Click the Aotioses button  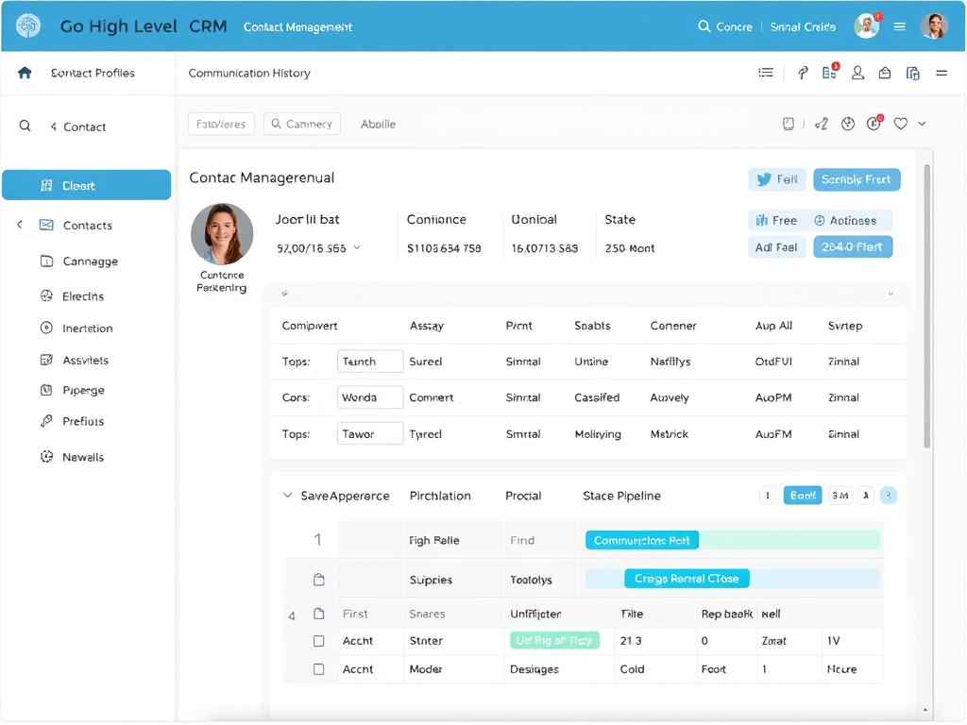click(845, 220)
